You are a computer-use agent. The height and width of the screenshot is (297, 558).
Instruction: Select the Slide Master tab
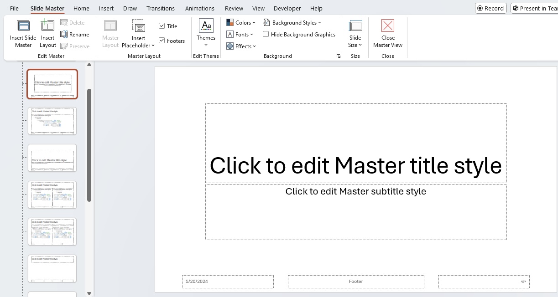click(x=47, y=8)
